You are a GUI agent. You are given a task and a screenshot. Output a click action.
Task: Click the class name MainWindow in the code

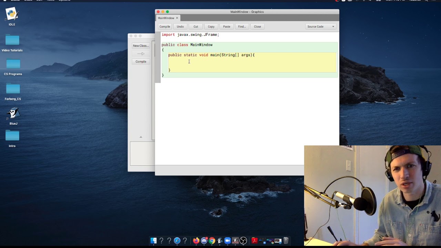(x=201, y=45)
